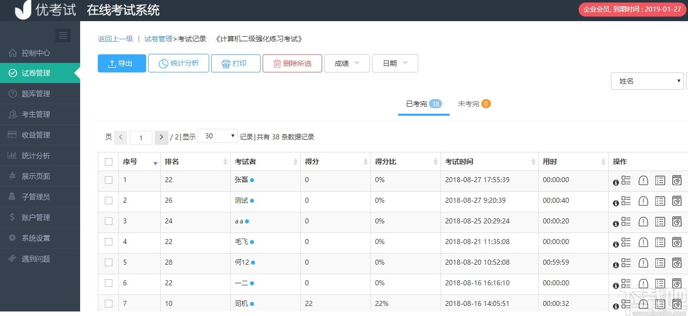Check the box for row 4 毛飞

pyautogui.click(x=108, y=242)
